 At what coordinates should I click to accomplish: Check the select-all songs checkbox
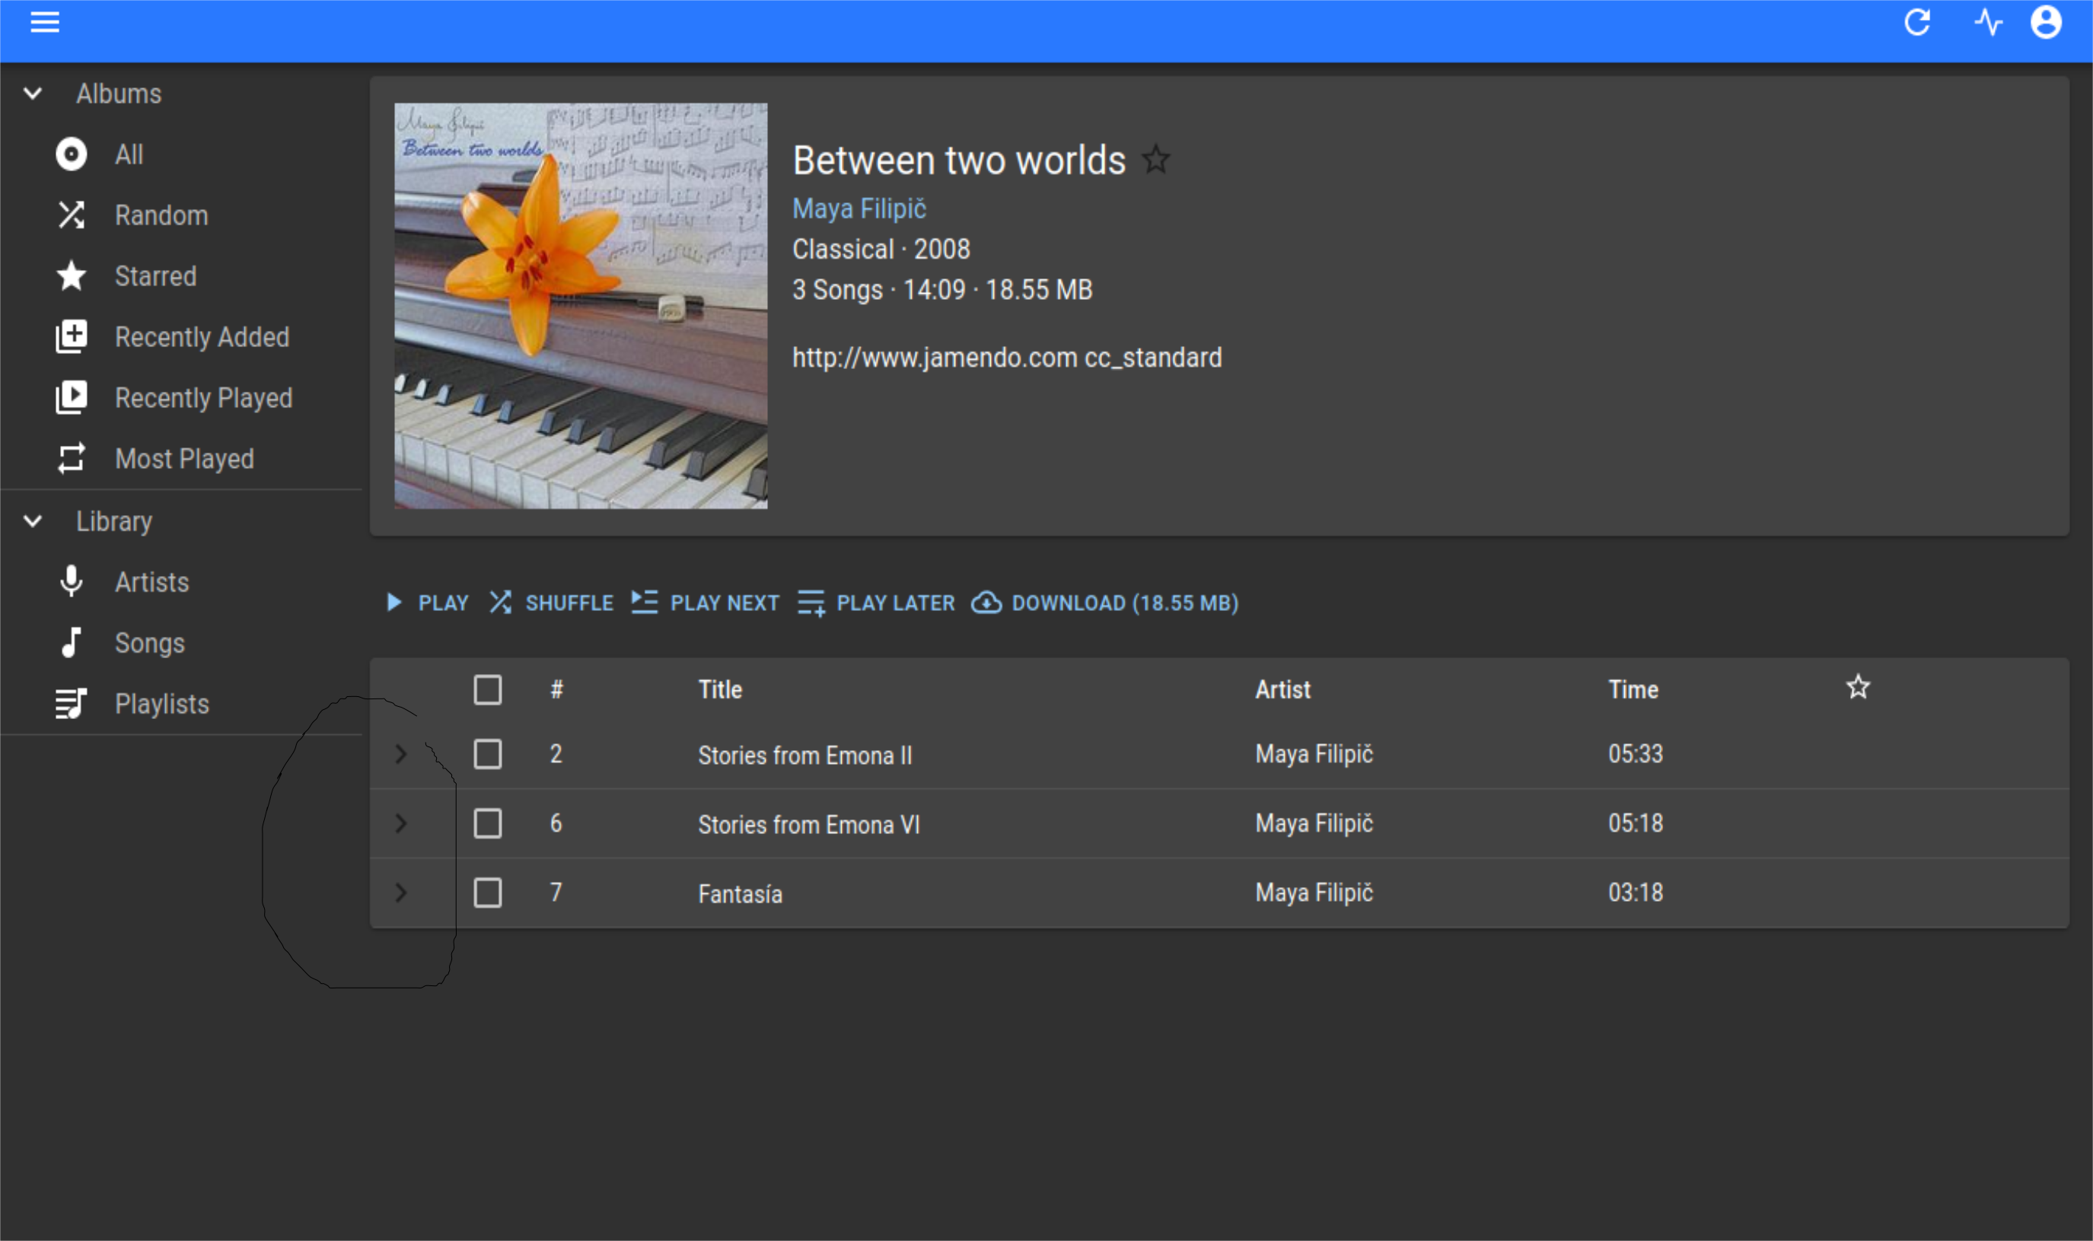point(488,689)
